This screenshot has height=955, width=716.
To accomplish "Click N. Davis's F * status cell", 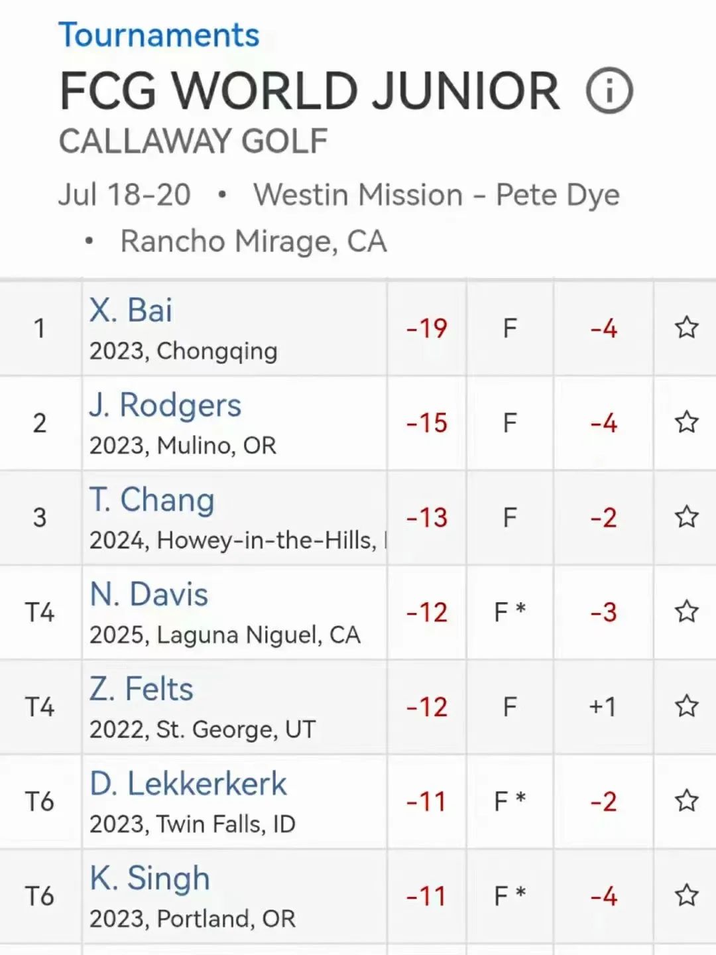I will coord(510,612).
